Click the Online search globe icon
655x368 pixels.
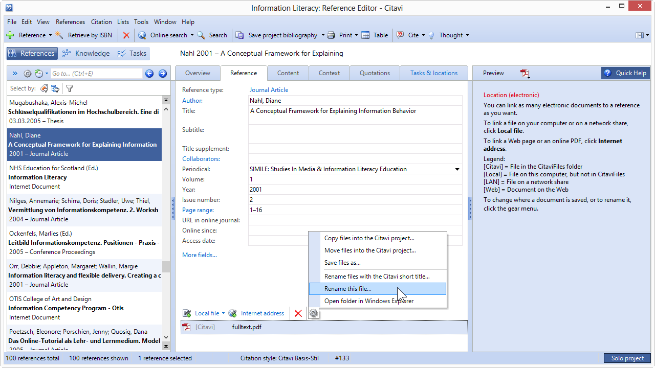[142, 35]
